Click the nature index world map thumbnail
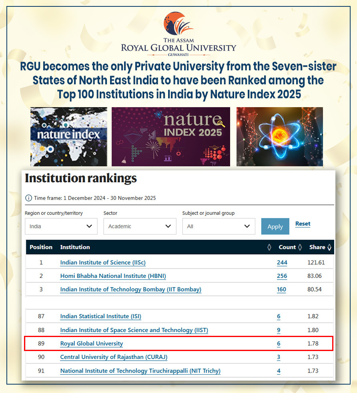The image size is (357, 393). [69, 136]
